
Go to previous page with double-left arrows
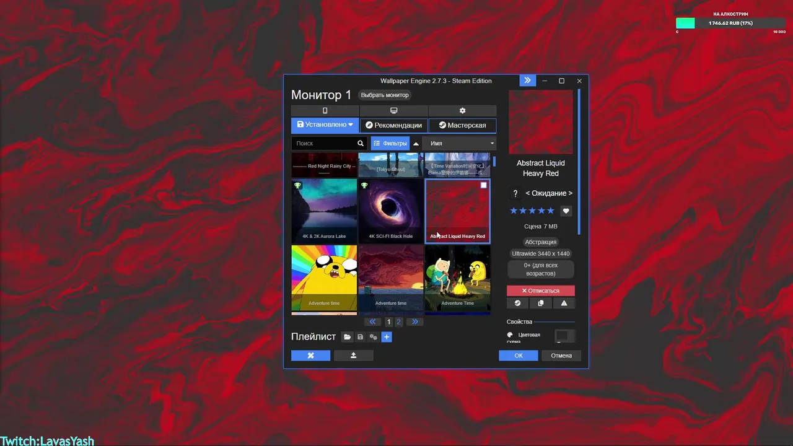372,321
